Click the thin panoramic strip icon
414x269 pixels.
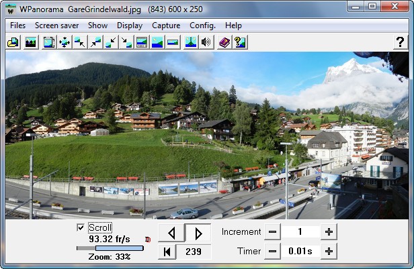pos(173,42)
